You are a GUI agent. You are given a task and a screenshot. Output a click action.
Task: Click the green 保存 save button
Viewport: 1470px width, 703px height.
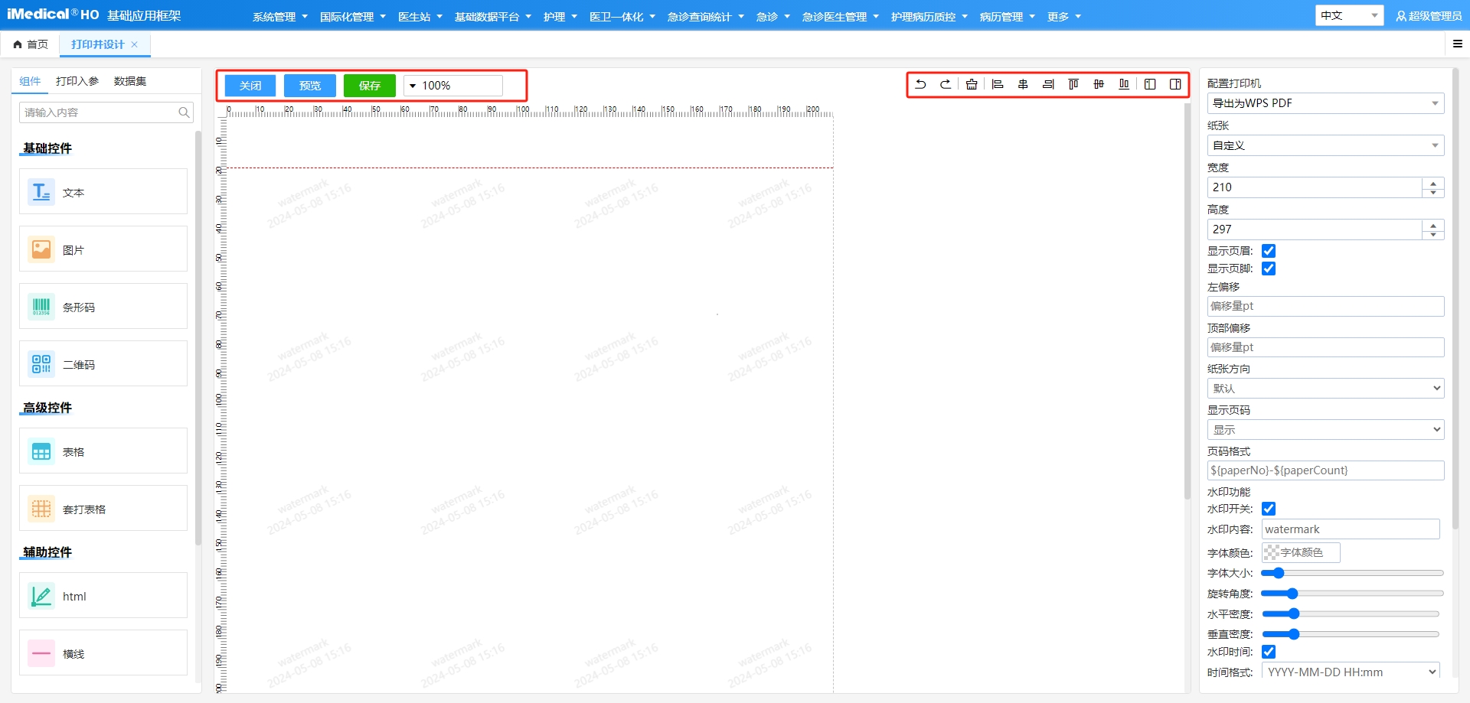pyautogui.click(x=369, y=86)
